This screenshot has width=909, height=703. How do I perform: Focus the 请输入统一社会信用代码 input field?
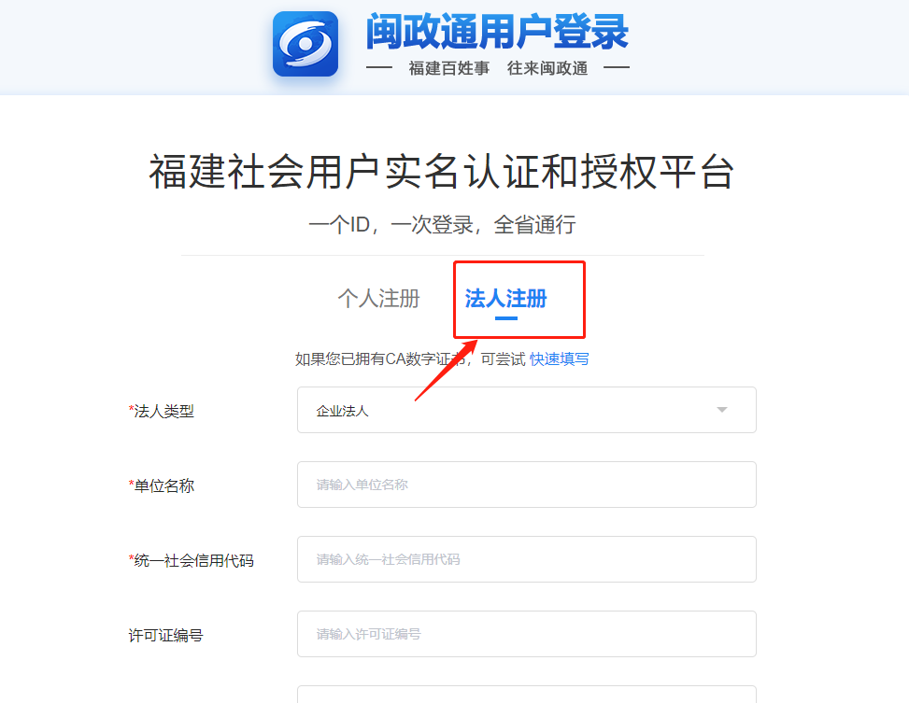click(x=526, y=559)
